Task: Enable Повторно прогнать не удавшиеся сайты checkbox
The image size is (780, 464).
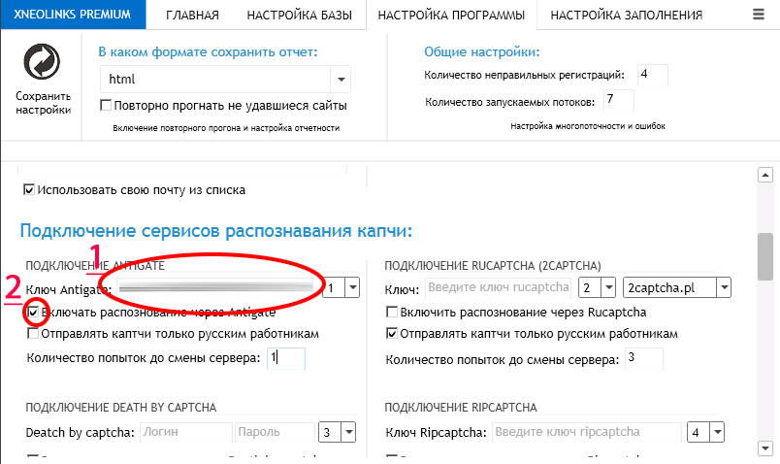Action: pyautogui.click(x=106, y=105)
